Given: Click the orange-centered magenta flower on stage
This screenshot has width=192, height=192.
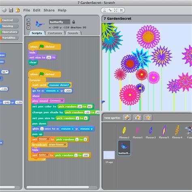Looking at the screenshot, I should pos(148,37).
